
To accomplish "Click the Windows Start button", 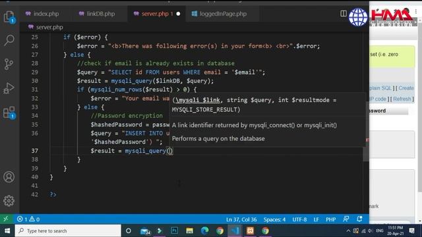I will 7,230.
